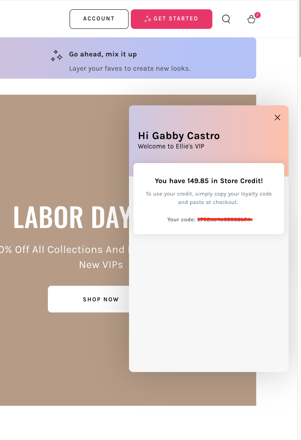Open the Account button

99,19
